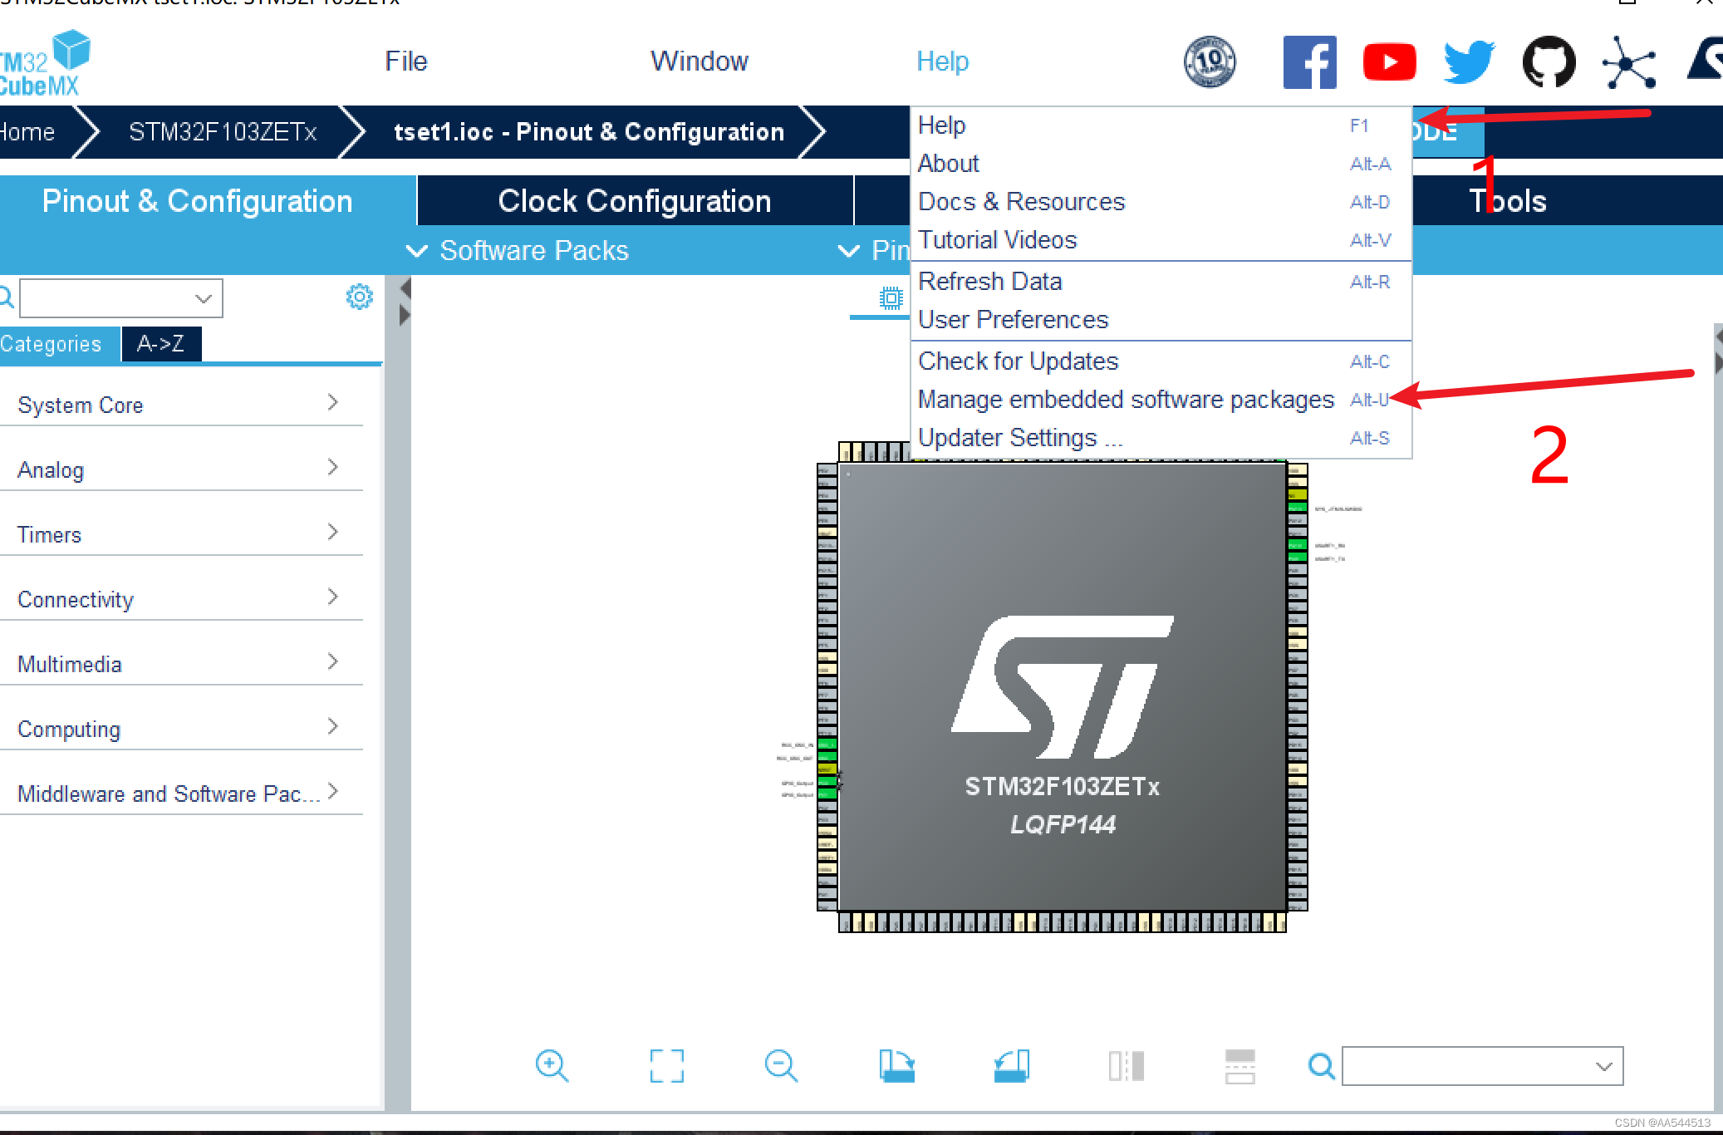
Task: Click the STM32F103ZETx breadcrumb
Action: pyautogui.click(x=223, y=132)
